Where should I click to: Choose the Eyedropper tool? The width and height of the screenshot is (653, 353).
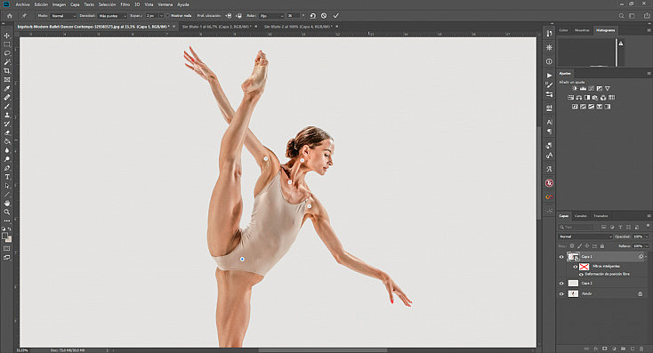point(7,89)
